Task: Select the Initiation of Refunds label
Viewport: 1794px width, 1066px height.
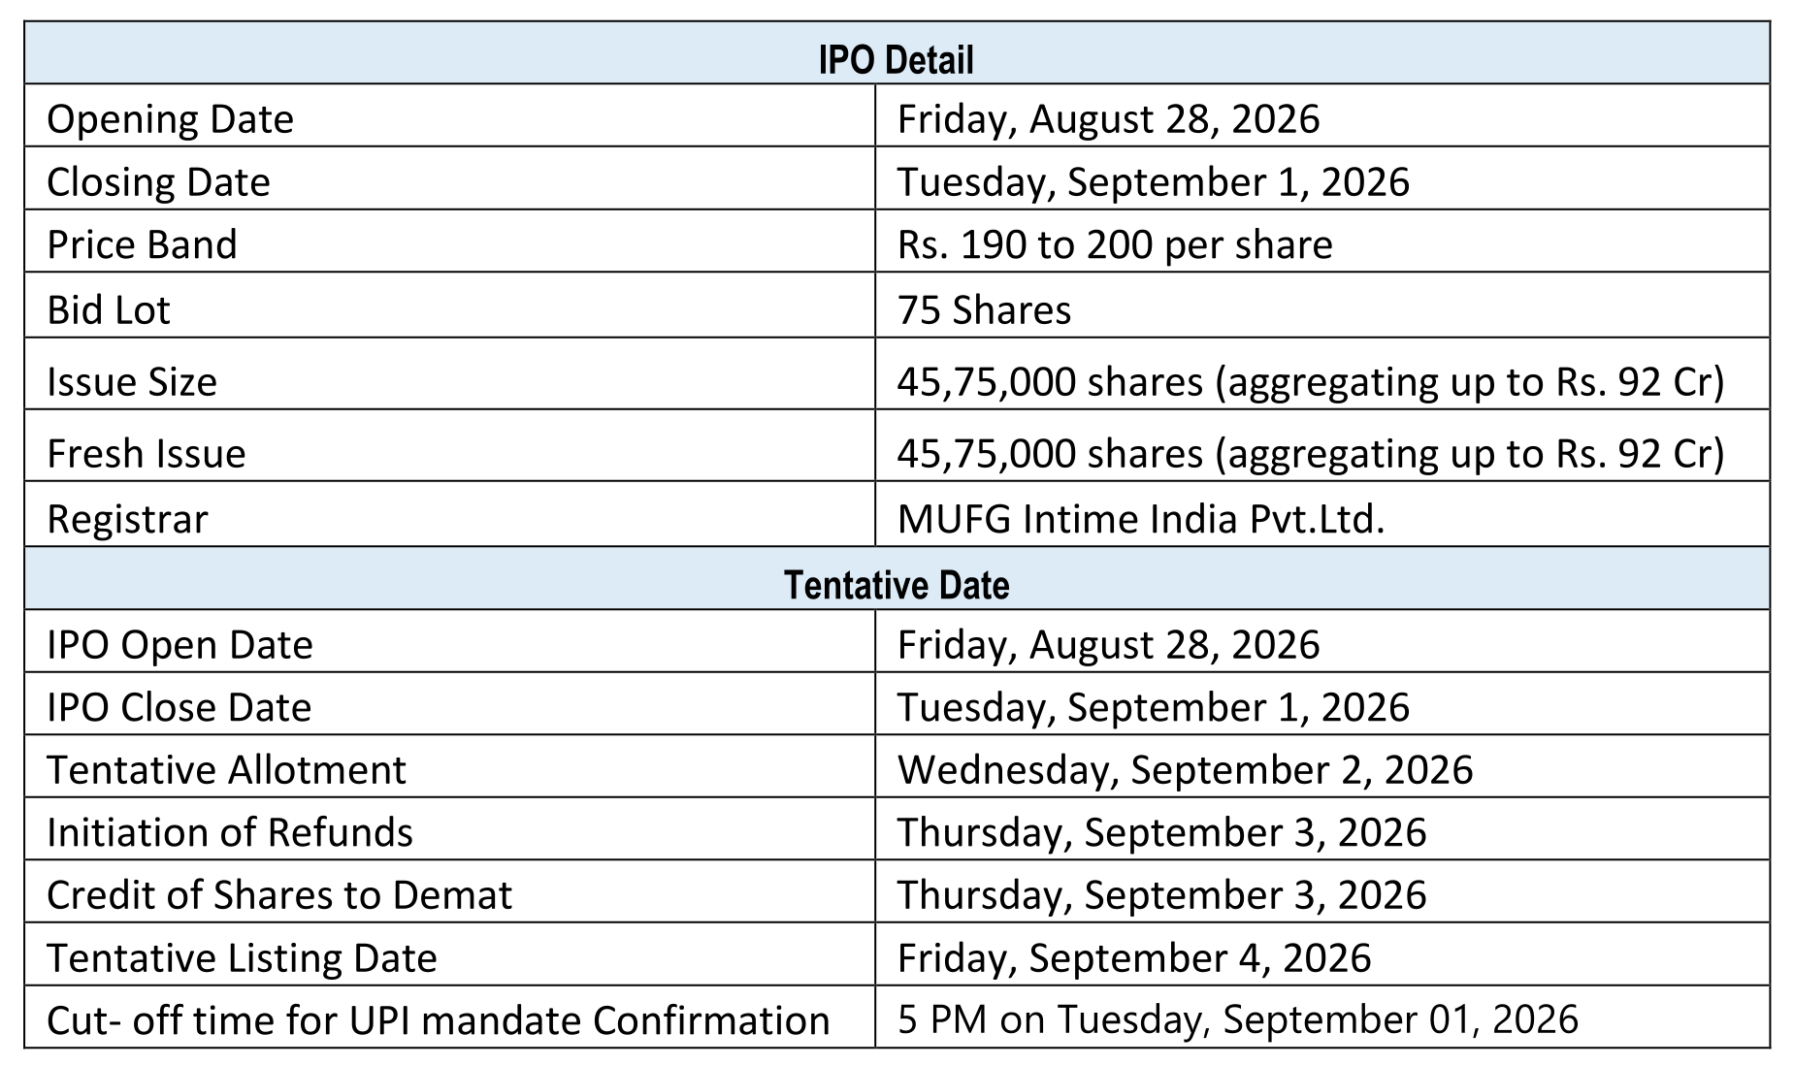Action: 230,832
